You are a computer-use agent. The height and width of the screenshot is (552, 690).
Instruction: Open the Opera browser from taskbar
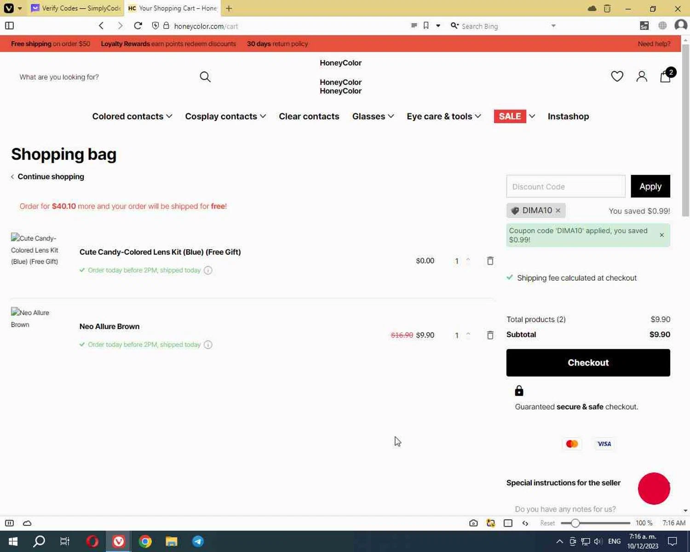(92, 541)
